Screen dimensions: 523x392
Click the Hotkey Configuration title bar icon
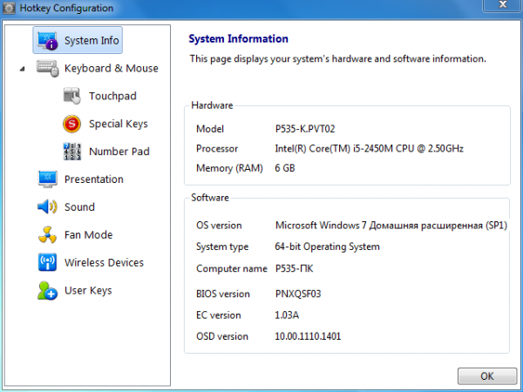coord(9,8)
